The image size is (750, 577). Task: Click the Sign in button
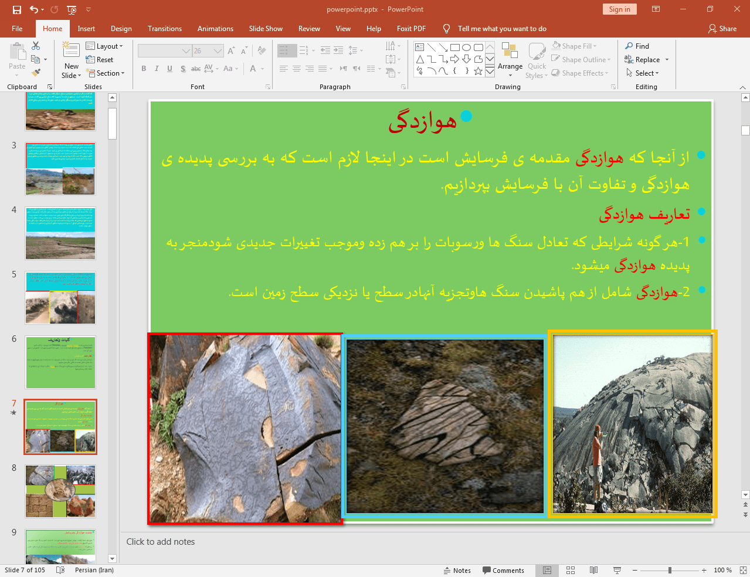pyautogui.click(x=619, y=9)
